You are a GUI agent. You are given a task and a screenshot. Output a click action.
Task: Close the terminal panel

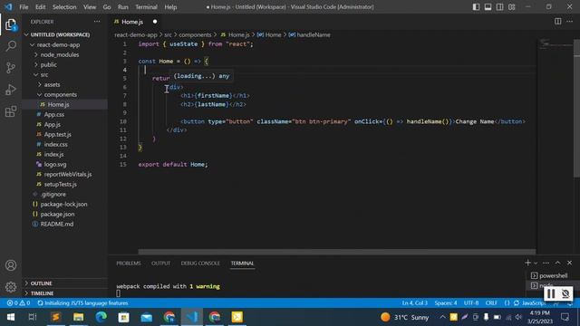coord(570,263)
